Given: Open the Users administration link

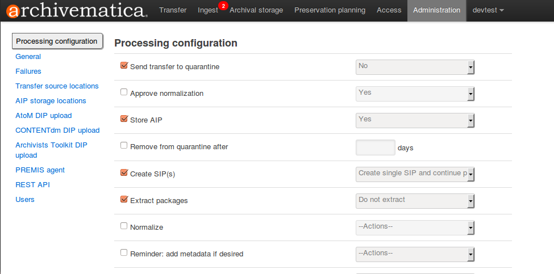Looking at the screenshot, I should [25, 200].
